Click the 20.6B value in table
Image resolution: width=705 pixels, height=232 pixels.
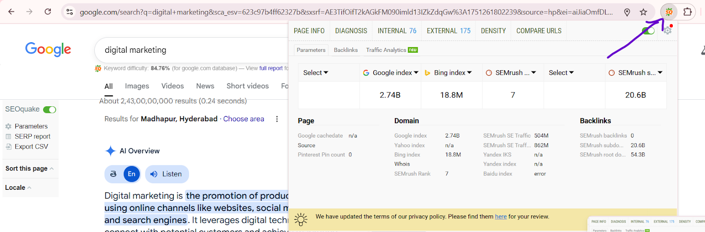(635, 95)
